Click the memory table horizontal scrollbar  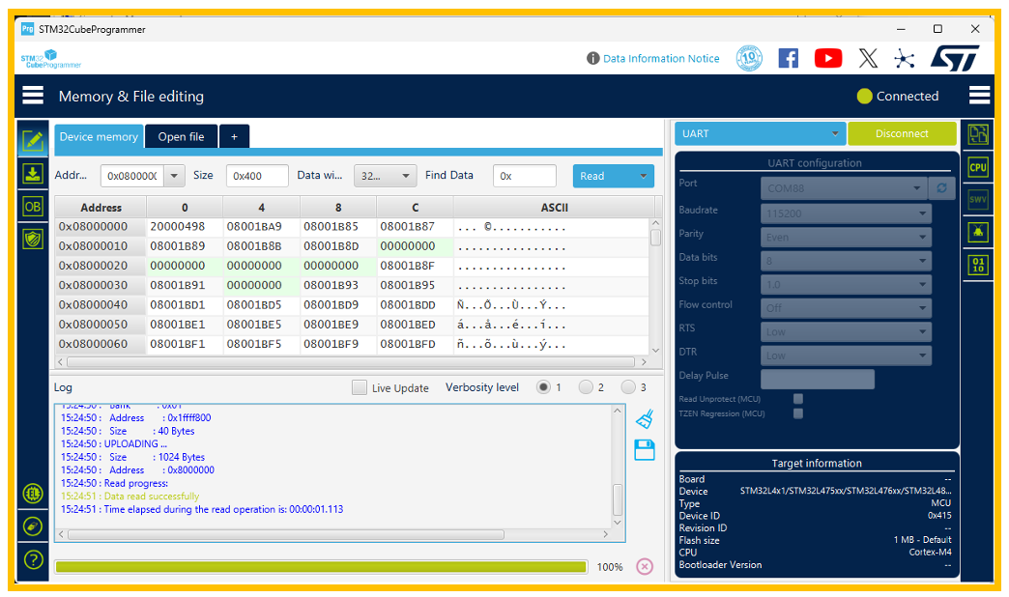[x=351, y=362]
